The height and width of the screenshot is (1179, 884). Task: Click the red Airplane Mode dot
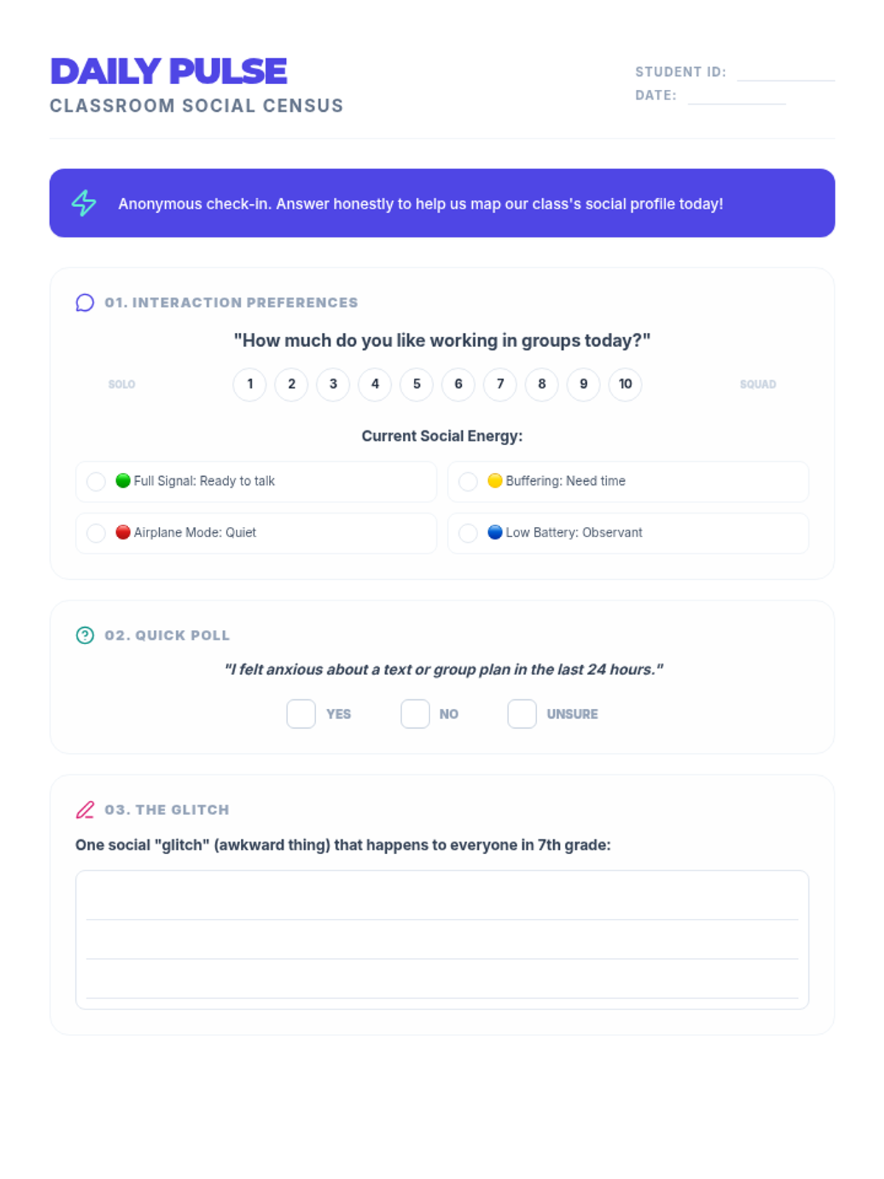[123, 532]
